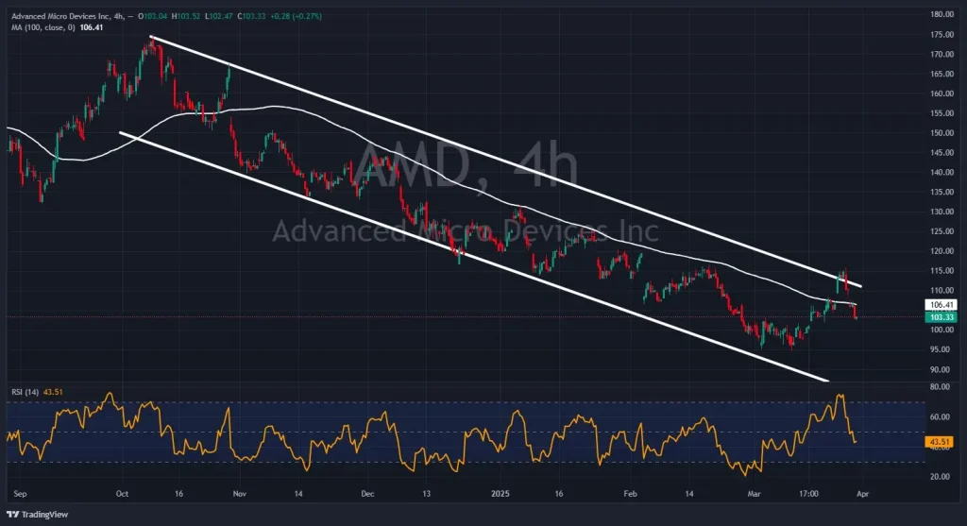Click the RSI legend value 43.51
967x526 pixels.
[x=53, y=392]
